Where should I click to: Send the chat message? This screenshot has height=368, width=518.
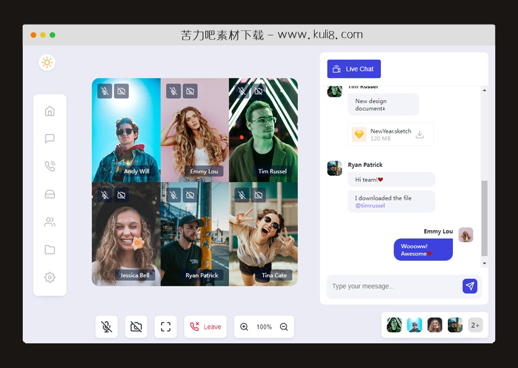[x=469, y=286]
